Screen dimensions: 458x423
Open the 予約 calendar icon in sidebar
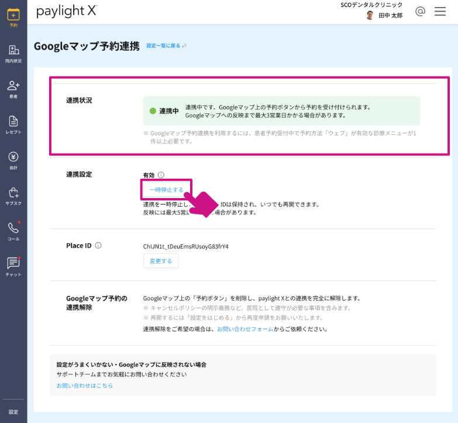click(13, 15)
